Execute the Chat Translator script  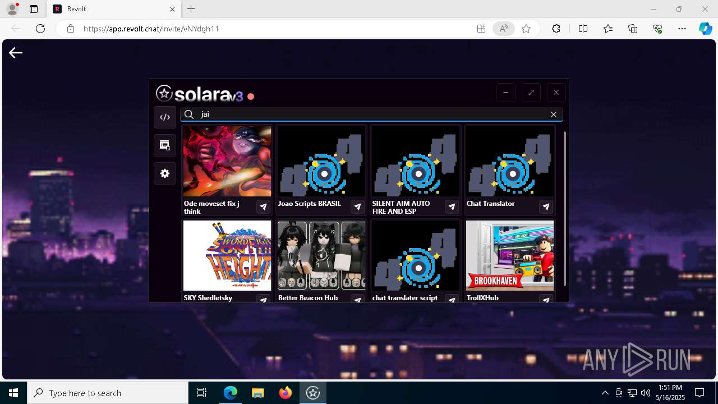coord(546,207)
